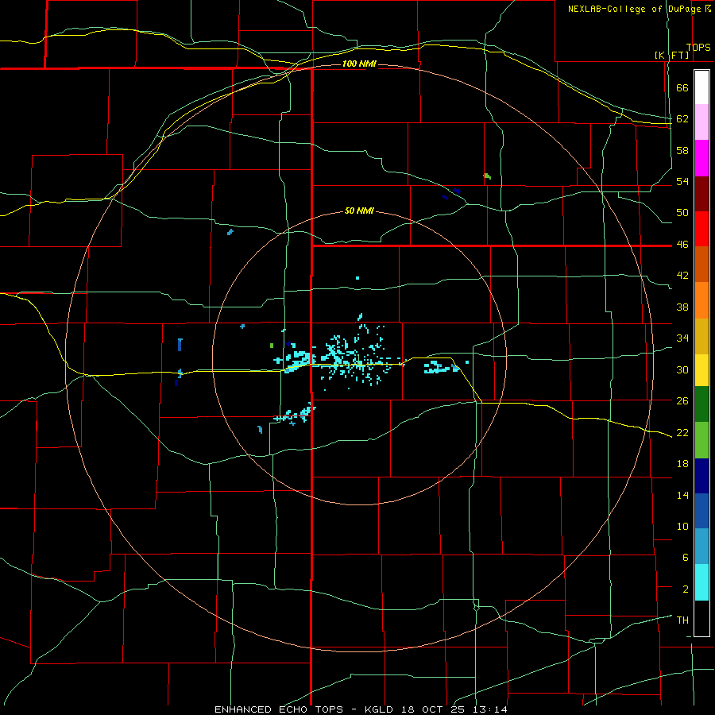Viewport: 715px width, 715px height.
Task: Click the bright red legend swatch
Action: click(701, 229)
